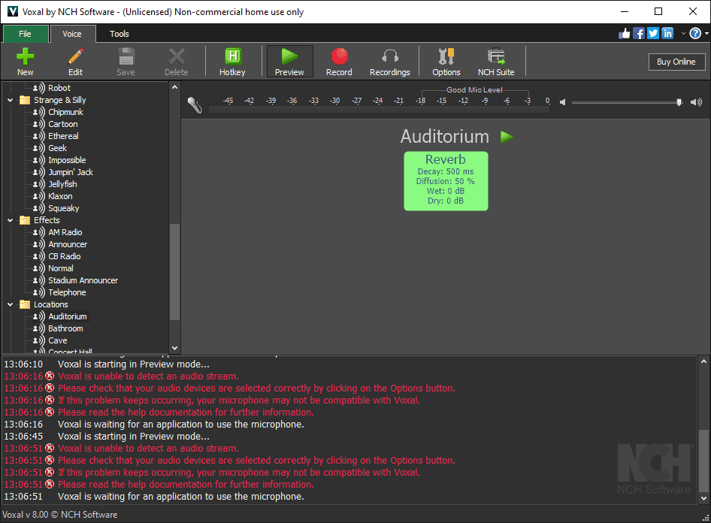Click the "Voxal v 8.00 © NCH Software" status text
The height and width of the screenshot is (523, 711).
click(60, 515)
